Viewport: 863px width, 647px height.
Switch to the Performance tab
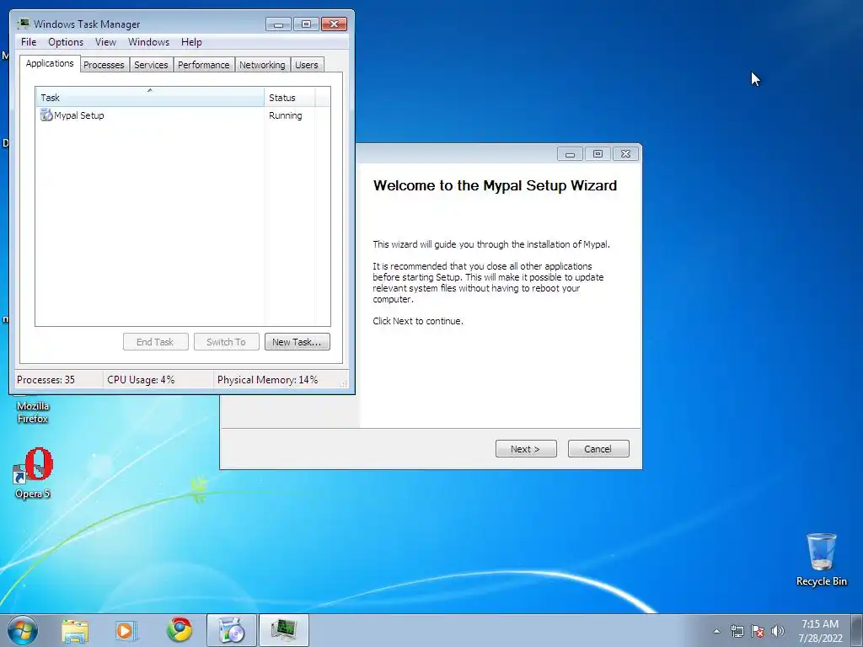click(204, 64)
